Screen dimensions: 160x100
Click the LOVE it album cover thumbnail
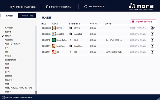54,28
